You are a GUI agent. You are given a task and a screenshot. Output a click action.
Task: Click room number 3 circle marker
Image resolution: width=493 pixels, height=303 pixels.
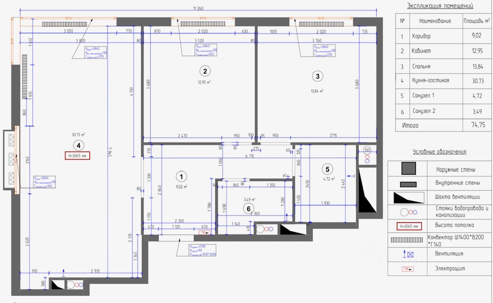317,76
